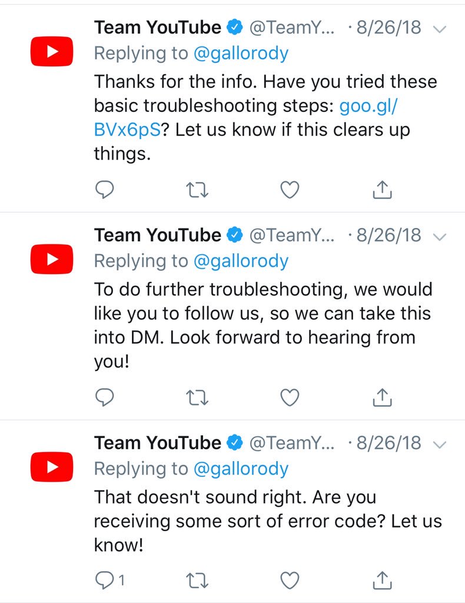The width and height of the screenshot is (465, 603).
Task: Expand the menu chevron on the DM tweet
Action: 439,237
